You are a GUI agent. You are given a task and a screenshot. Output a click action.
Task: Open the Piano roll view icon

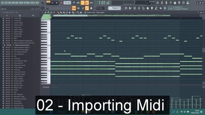130,8
